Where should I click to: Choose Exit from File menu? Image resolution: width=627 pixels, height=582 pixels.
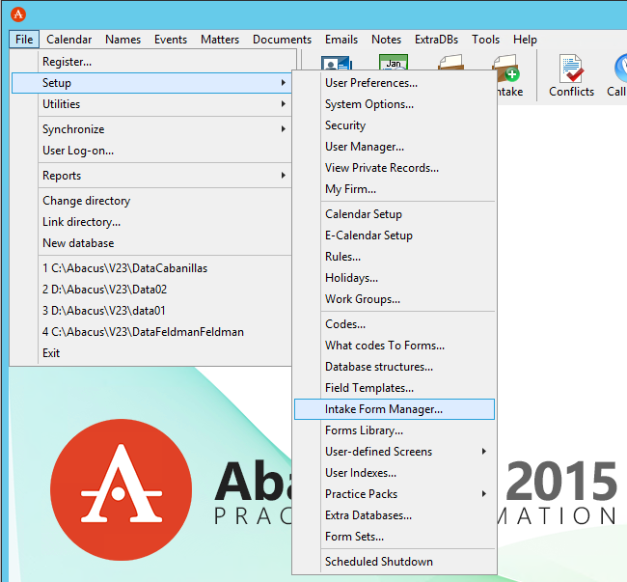pyautogui.click(x=152, y=353)
